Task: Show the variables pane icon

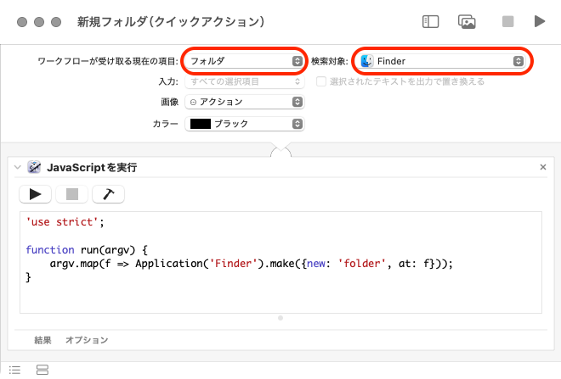Action: pyautogui.click(x=42, y=370)
